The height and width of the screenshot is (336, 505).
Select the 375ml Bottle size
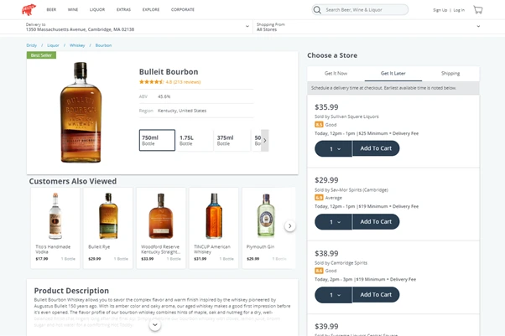click(x=232, y=140)
